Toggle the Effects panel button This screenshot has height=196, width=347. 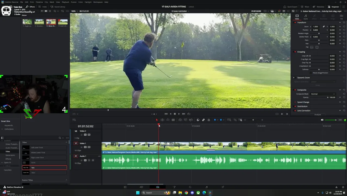(30, 7)
